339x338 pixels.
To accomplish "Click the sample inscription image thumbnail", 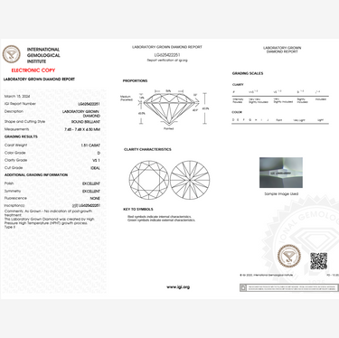I will pos(281,173).
